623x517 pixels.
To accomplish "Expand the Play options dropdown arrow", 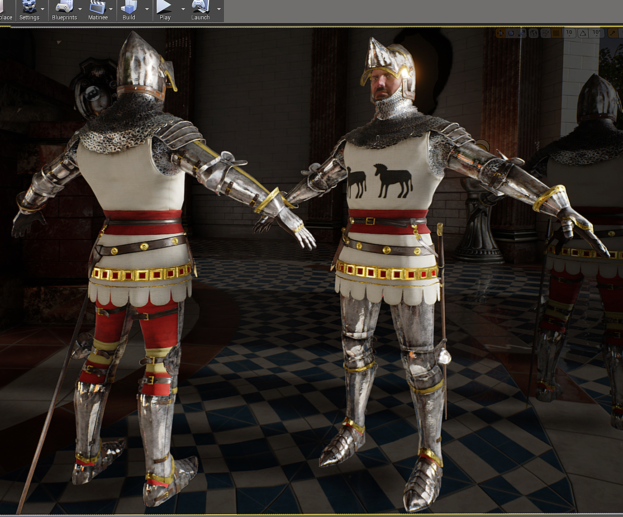I will point(183,9).
